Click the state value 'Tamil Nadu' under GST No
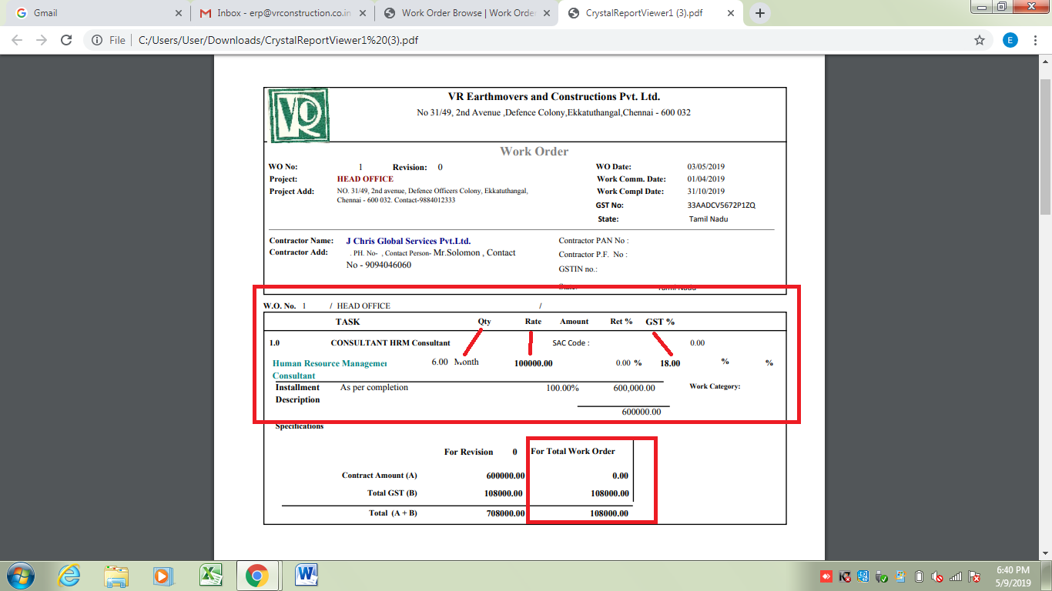 pyautogui.click(x=709, y=219)
